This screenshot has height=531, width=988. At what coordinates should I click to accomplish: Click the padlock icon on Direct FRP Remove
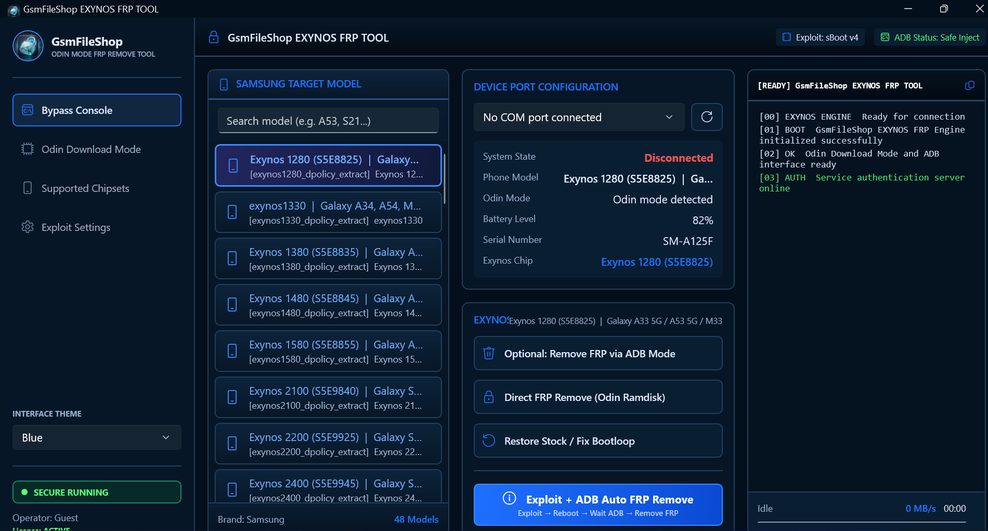pyautogui.click(x=489, y=397)
